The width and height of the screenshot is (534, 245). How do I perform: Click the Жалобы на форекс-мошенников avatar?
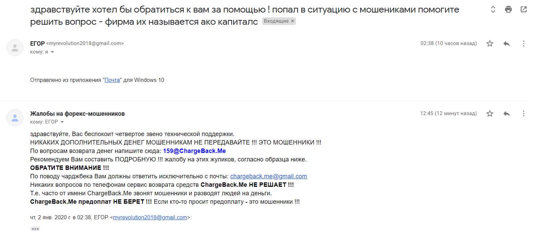pos(15,118)
